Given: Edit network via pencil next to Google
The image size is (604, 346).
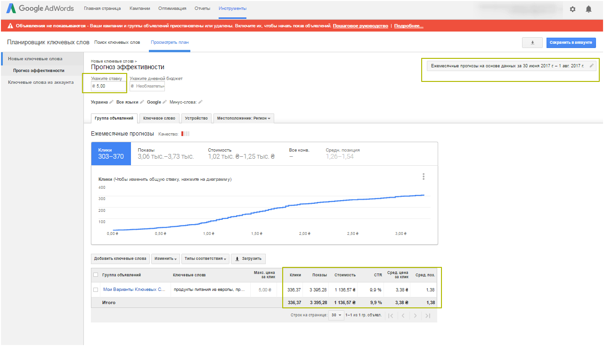Looking at the screenshot, I should (164, 102).
